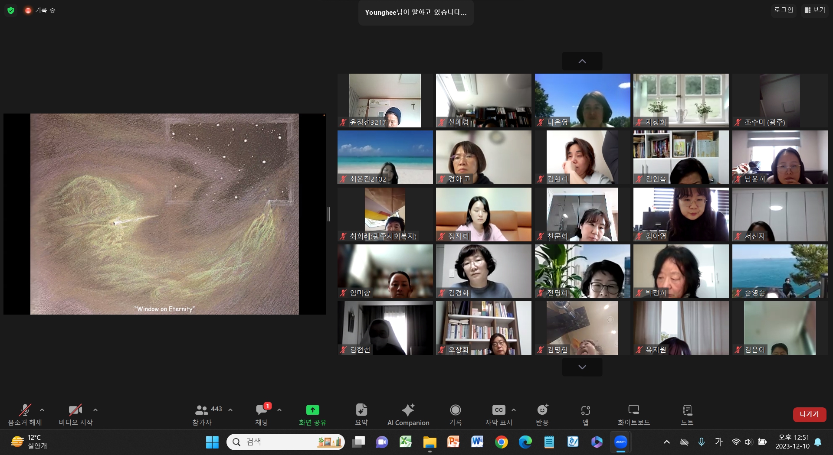Open Teams chat icon on taskbar
Viewport: 833px width, 455px height.
point(382,442)
